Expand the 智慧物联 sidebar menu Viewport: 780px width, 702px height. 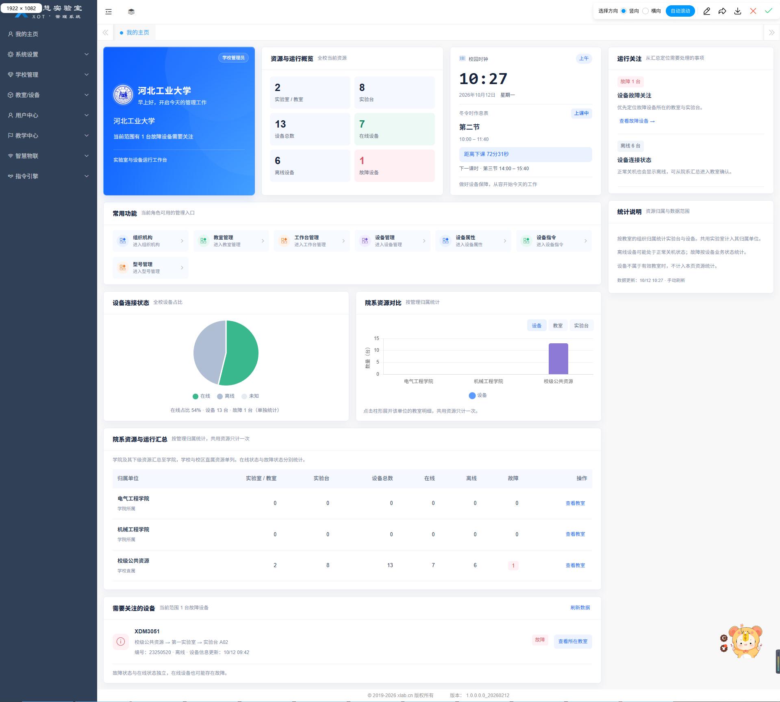tap(48, 156)
